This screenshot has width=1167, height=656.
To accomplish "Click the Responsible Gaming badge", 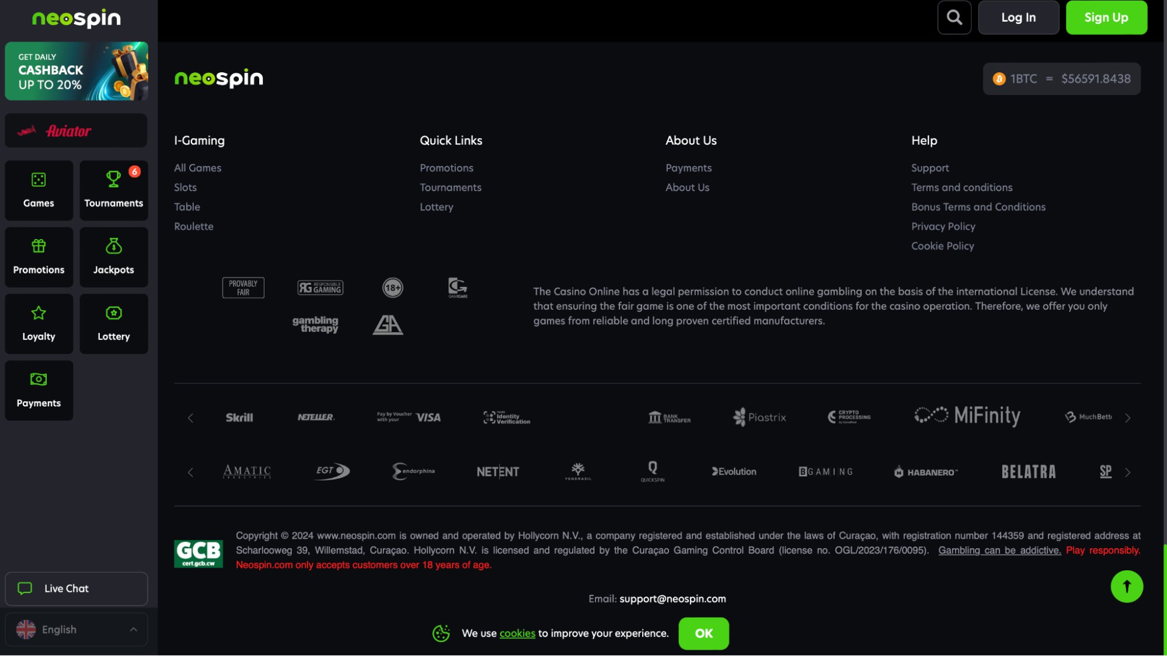I will coord(321,287).
